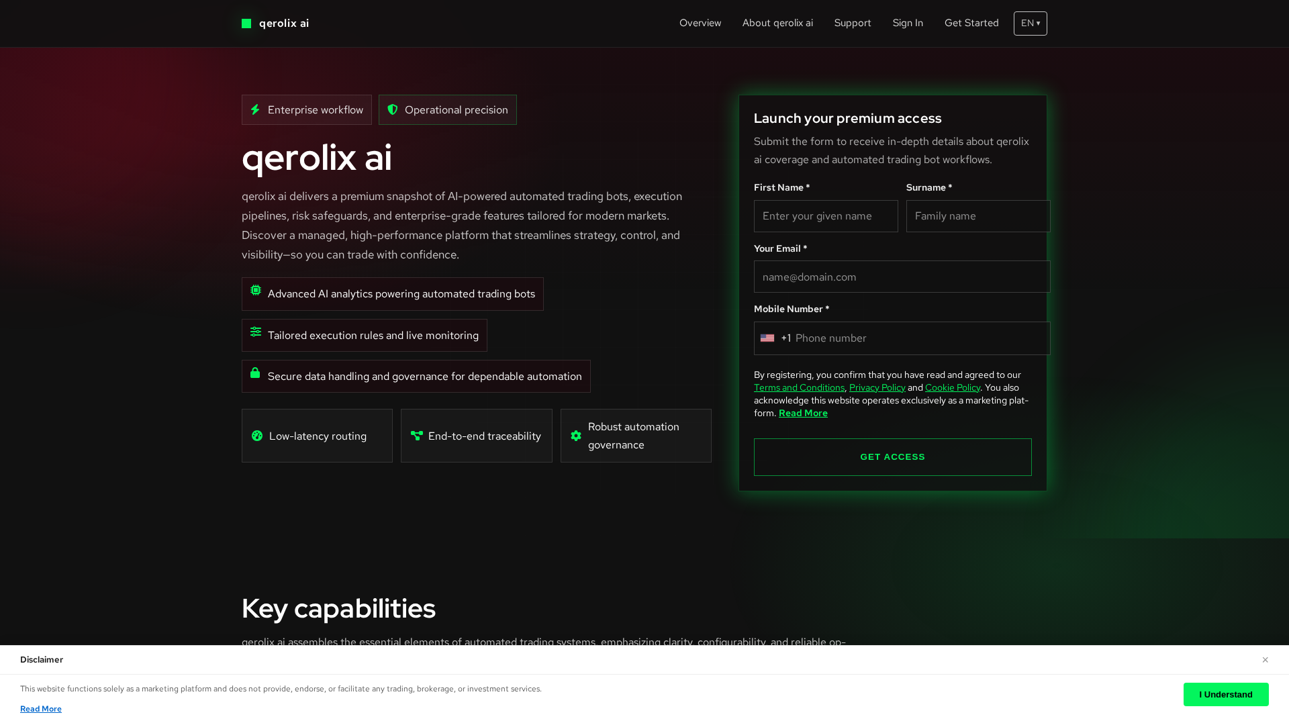
Task: Click the lightning bolt Enterprise workflow icon
Action: 255,109
